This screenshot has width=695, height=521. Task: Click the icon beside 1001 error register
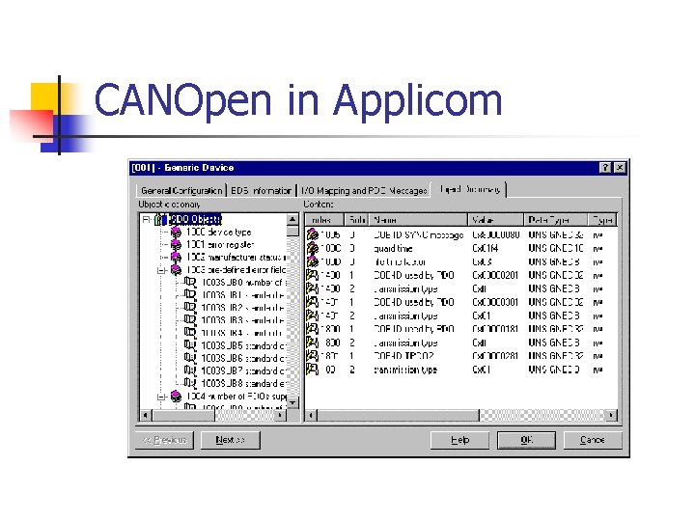click(x=176, y=244)
